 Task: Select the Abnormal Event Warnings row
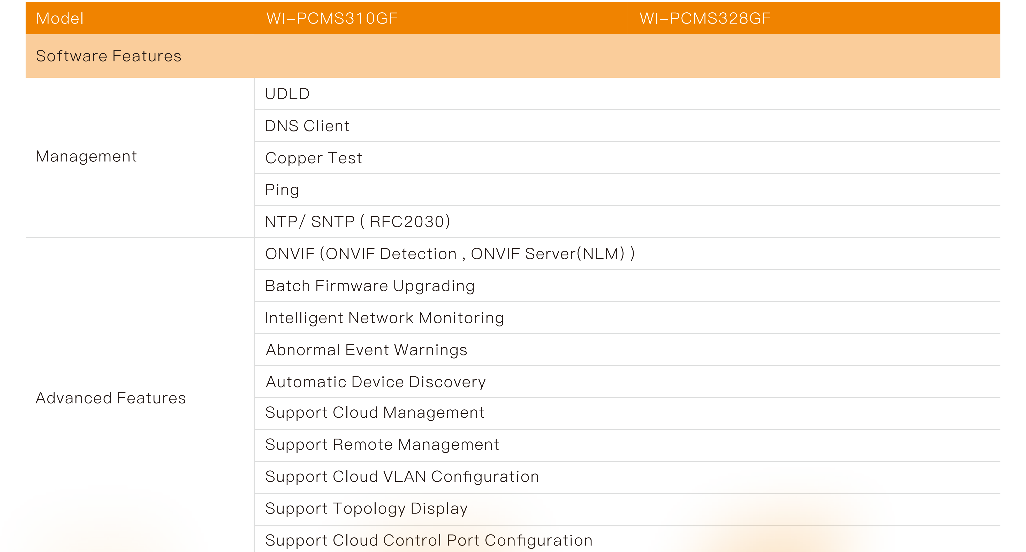[367, 350]
